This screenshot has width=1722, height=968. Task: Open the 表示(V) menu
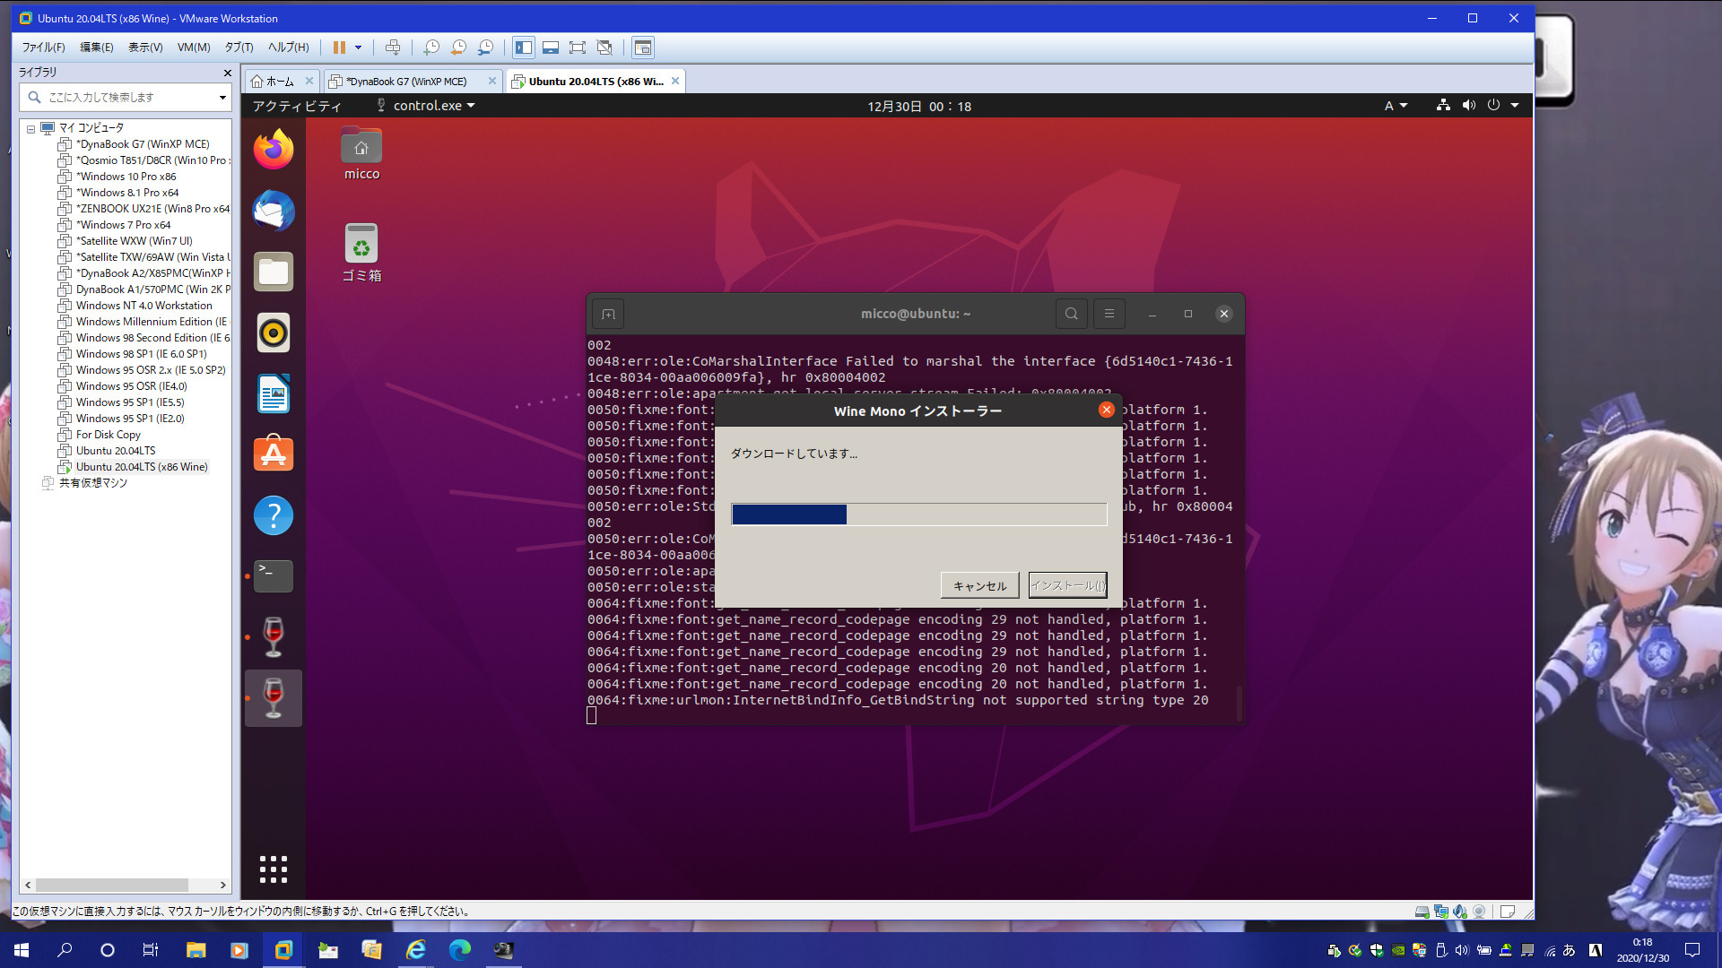145,48
